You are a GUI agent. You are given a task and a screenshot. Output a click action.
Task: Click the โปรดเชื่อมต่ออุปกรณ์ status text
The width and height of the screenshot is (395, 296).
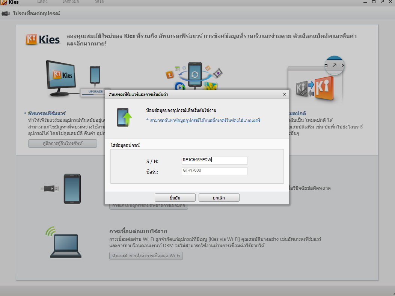[37, 14]
